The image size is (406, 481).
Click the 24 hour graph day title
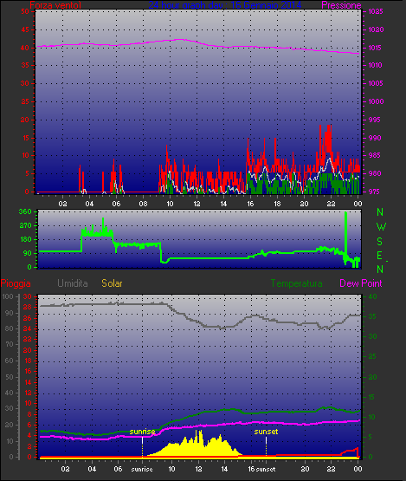point(224,5)
